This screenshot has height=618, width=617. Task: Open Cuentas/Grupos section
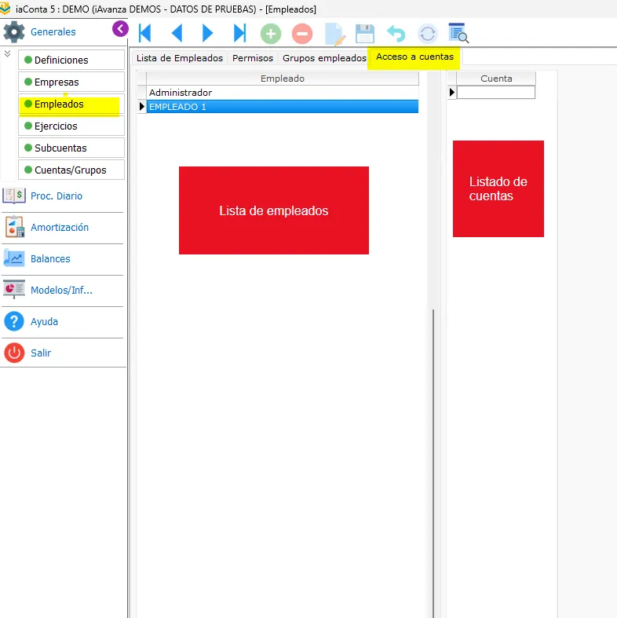(71, 170)
